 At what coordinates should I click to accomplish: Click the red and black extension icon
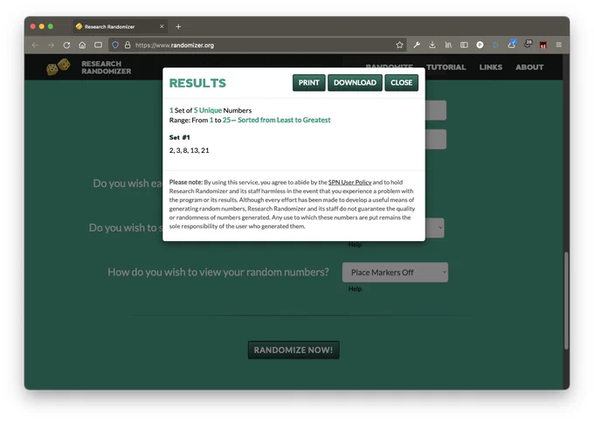[x=542, y=45]
